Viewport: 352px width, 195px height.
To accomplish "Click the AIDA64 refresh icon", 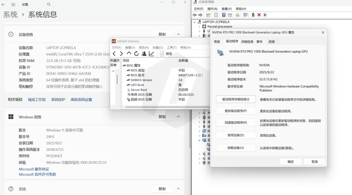I will [x=137, y=54].
